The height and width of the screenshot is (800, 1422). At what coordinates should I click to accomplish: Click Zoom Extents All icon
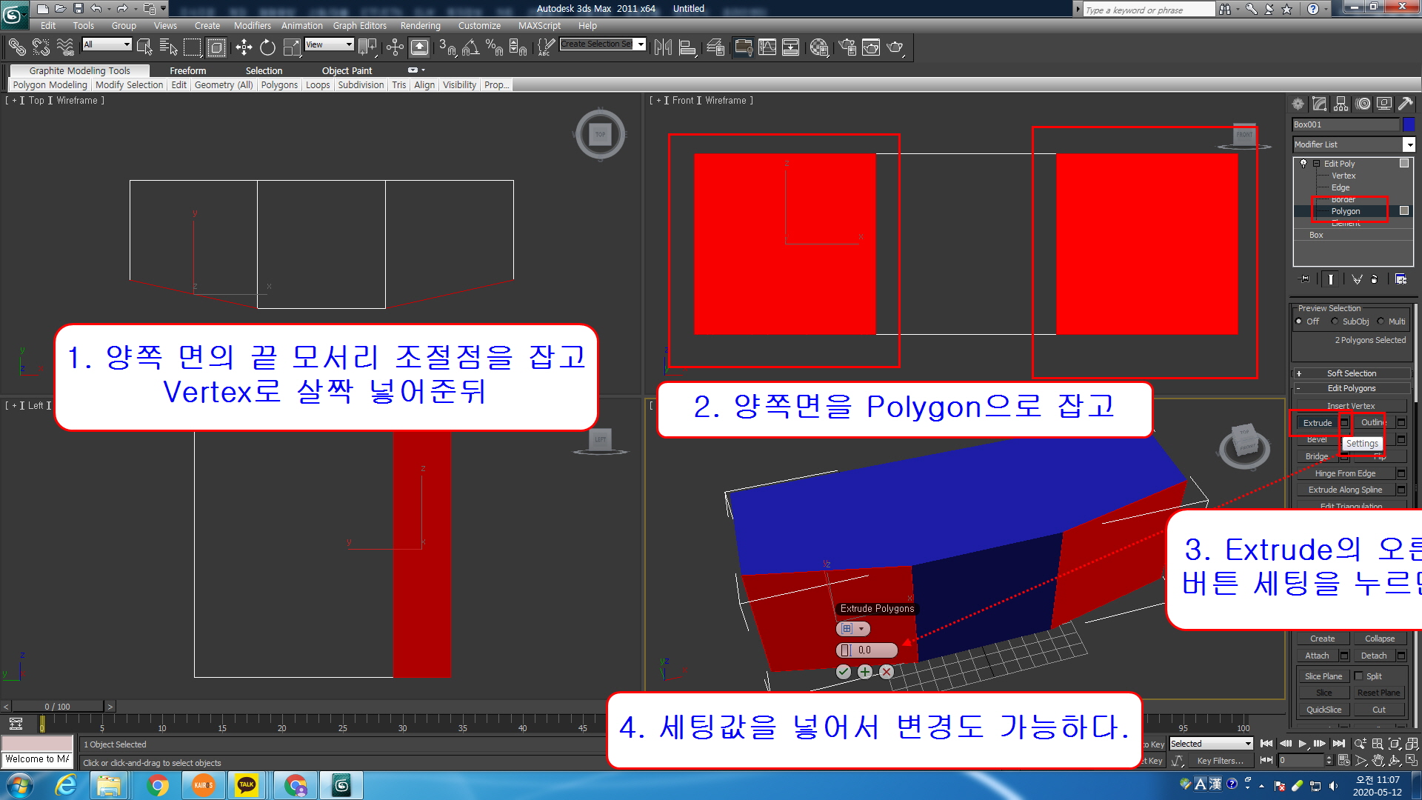1413,744
